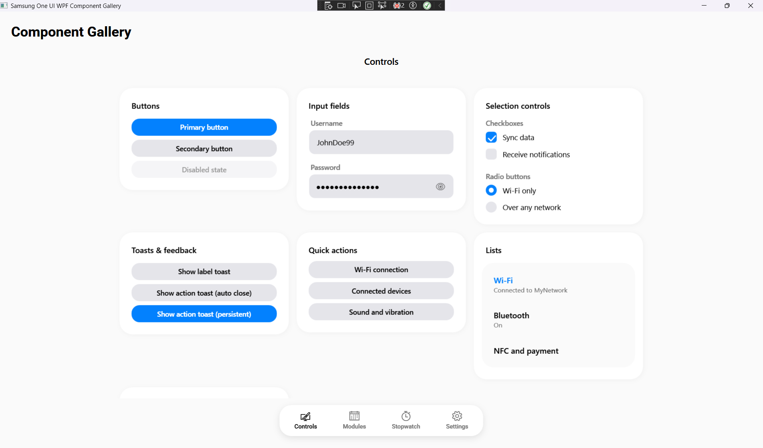Open the Settings tab

click(x=457, y=421)
